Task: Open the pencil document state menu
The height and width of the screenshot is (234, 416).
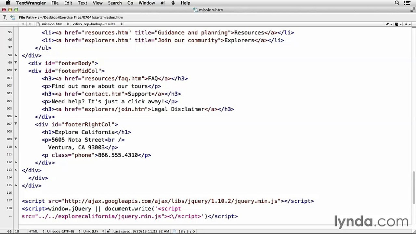Action: pos(388,24)
